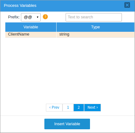Click the Process Variables title bar
Image resolution: width=135 pixels, height=133 pixels.
[67, 6]
